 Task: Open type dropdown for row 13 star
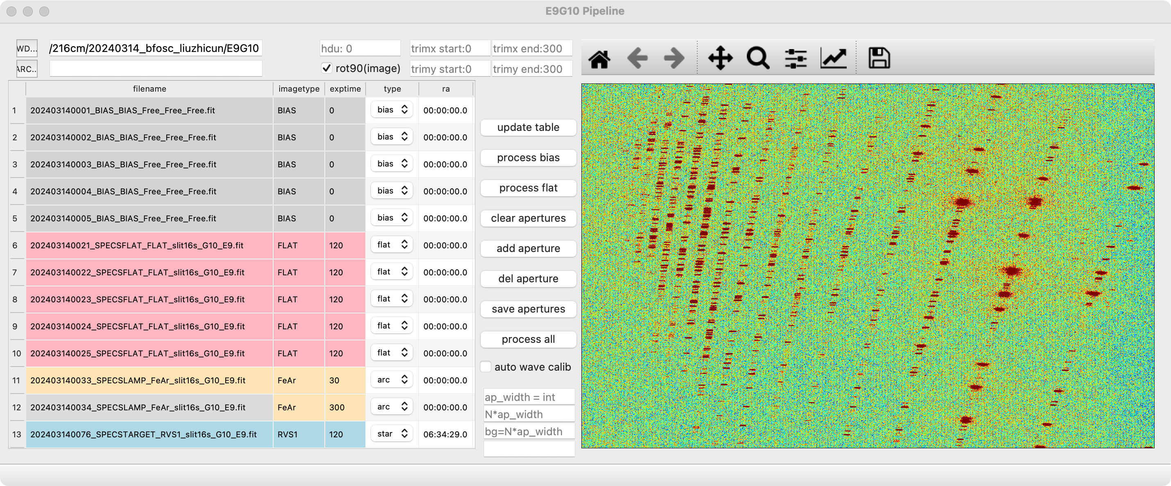392,434
